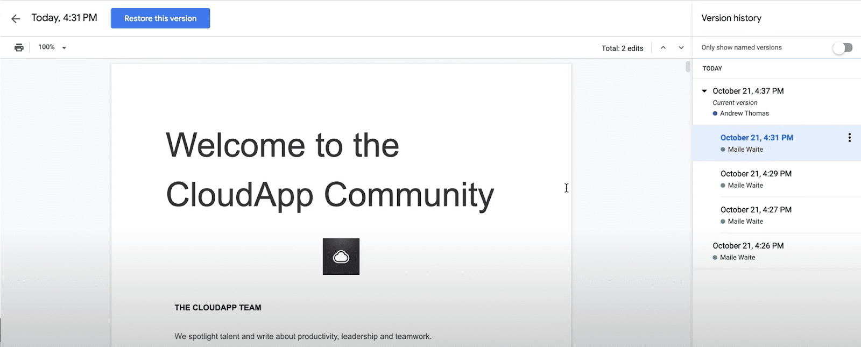
Task: Go to previous edit with up chevron
Action: point(663,47)
